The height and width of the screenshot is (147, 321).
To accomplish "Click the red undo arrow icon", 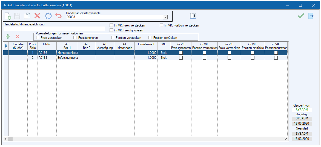I will [58, 16].
